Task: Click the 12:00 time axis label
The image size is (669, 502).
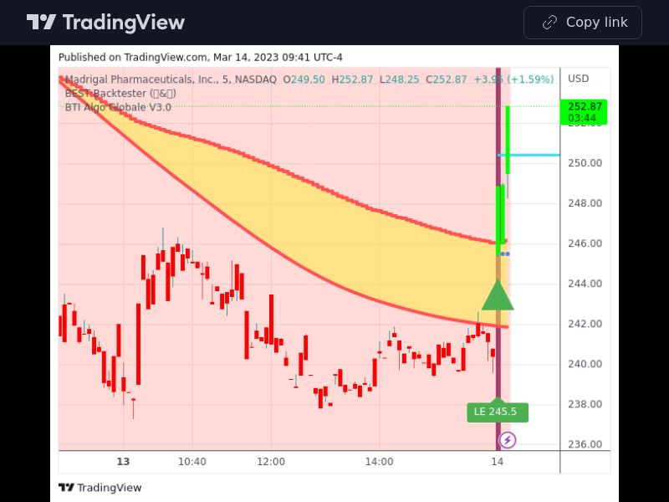Action: click(x=271, y=462)
